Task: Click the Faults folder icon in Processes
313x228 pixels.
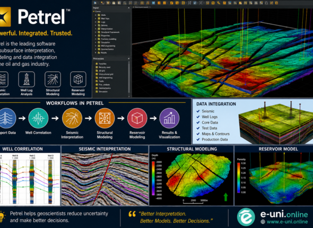Action: point(97,81)
